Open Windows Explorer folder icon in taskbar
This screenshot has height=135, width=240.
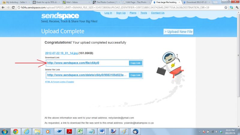(37, 131)
